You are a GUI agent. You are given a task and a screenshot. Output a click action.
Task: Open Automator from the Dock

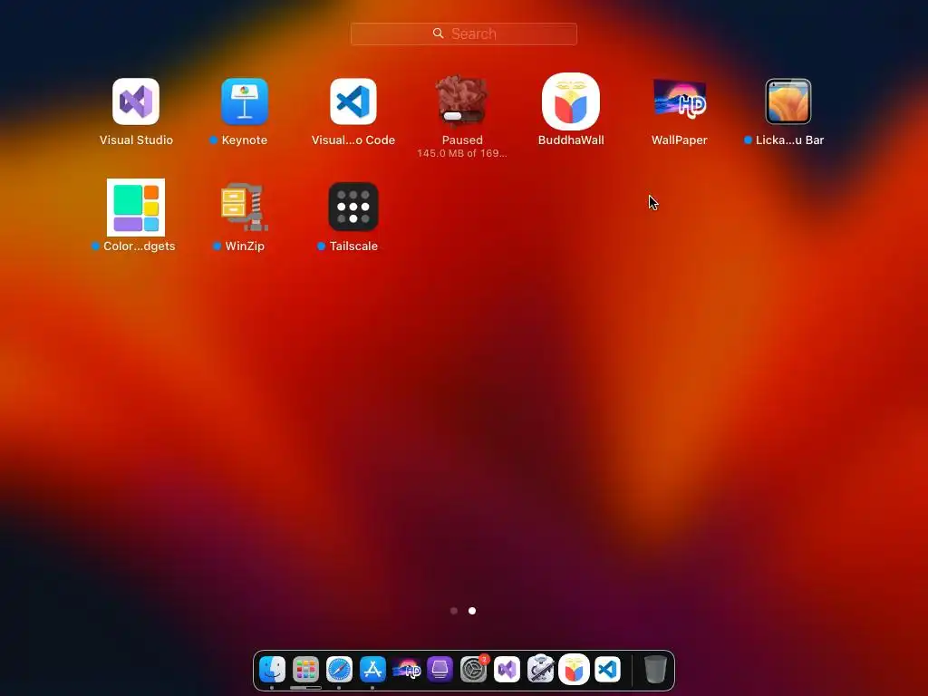[540, 670]
